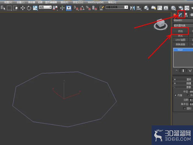The image size is (193, 145).
Task: Toggle the Graphite ribbon icon
Action: (154, 8)
